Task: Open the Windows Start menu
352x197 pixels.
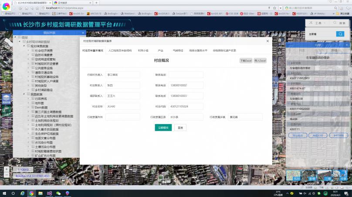Action: click(x=4, y=193)
